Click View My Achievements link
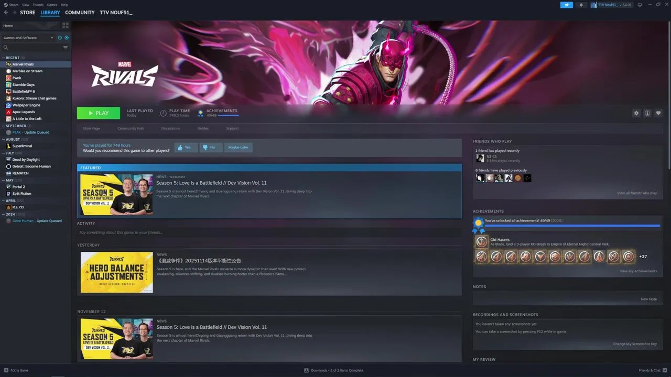 point(638,271)
